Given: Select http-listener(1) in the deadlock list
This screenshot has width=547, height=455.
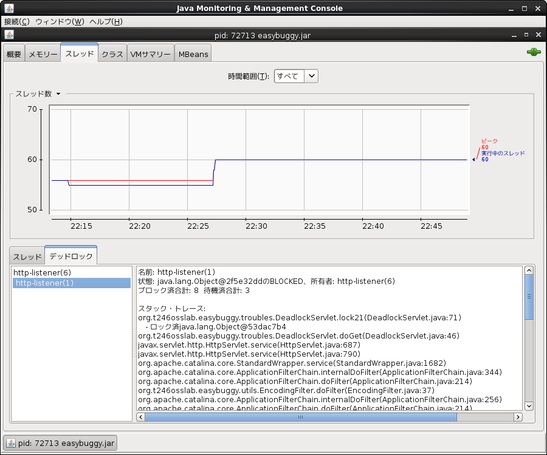Looking at the screenshot, I should [x=72, y=283].
